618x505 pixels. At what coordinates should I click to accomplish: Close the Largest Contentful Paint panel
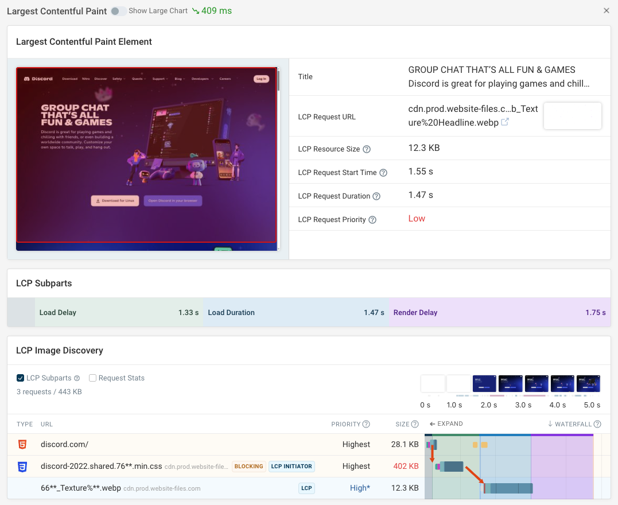(x=606, y=11)
